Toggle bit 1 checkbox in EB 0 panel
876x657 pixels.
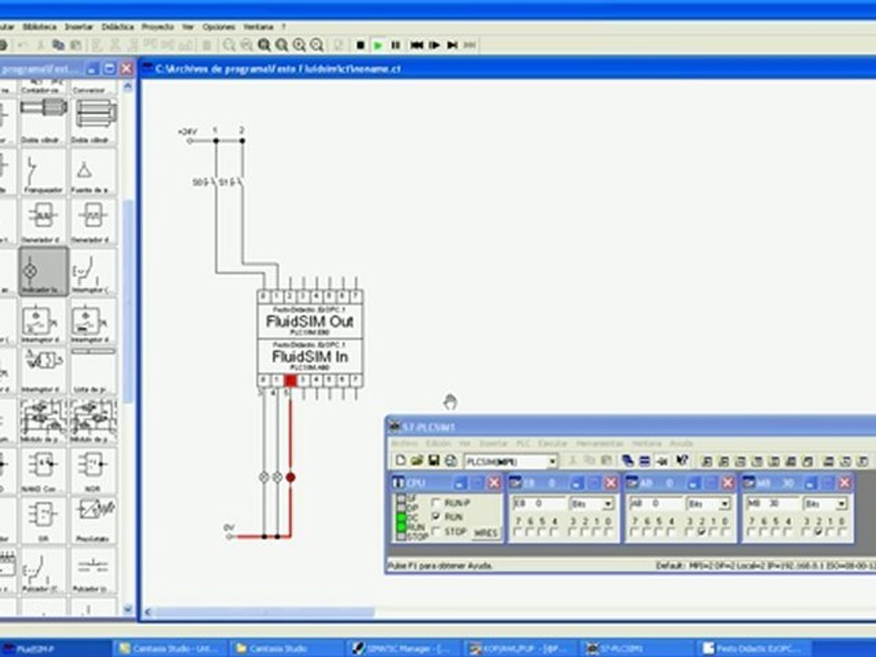(598, 532)
